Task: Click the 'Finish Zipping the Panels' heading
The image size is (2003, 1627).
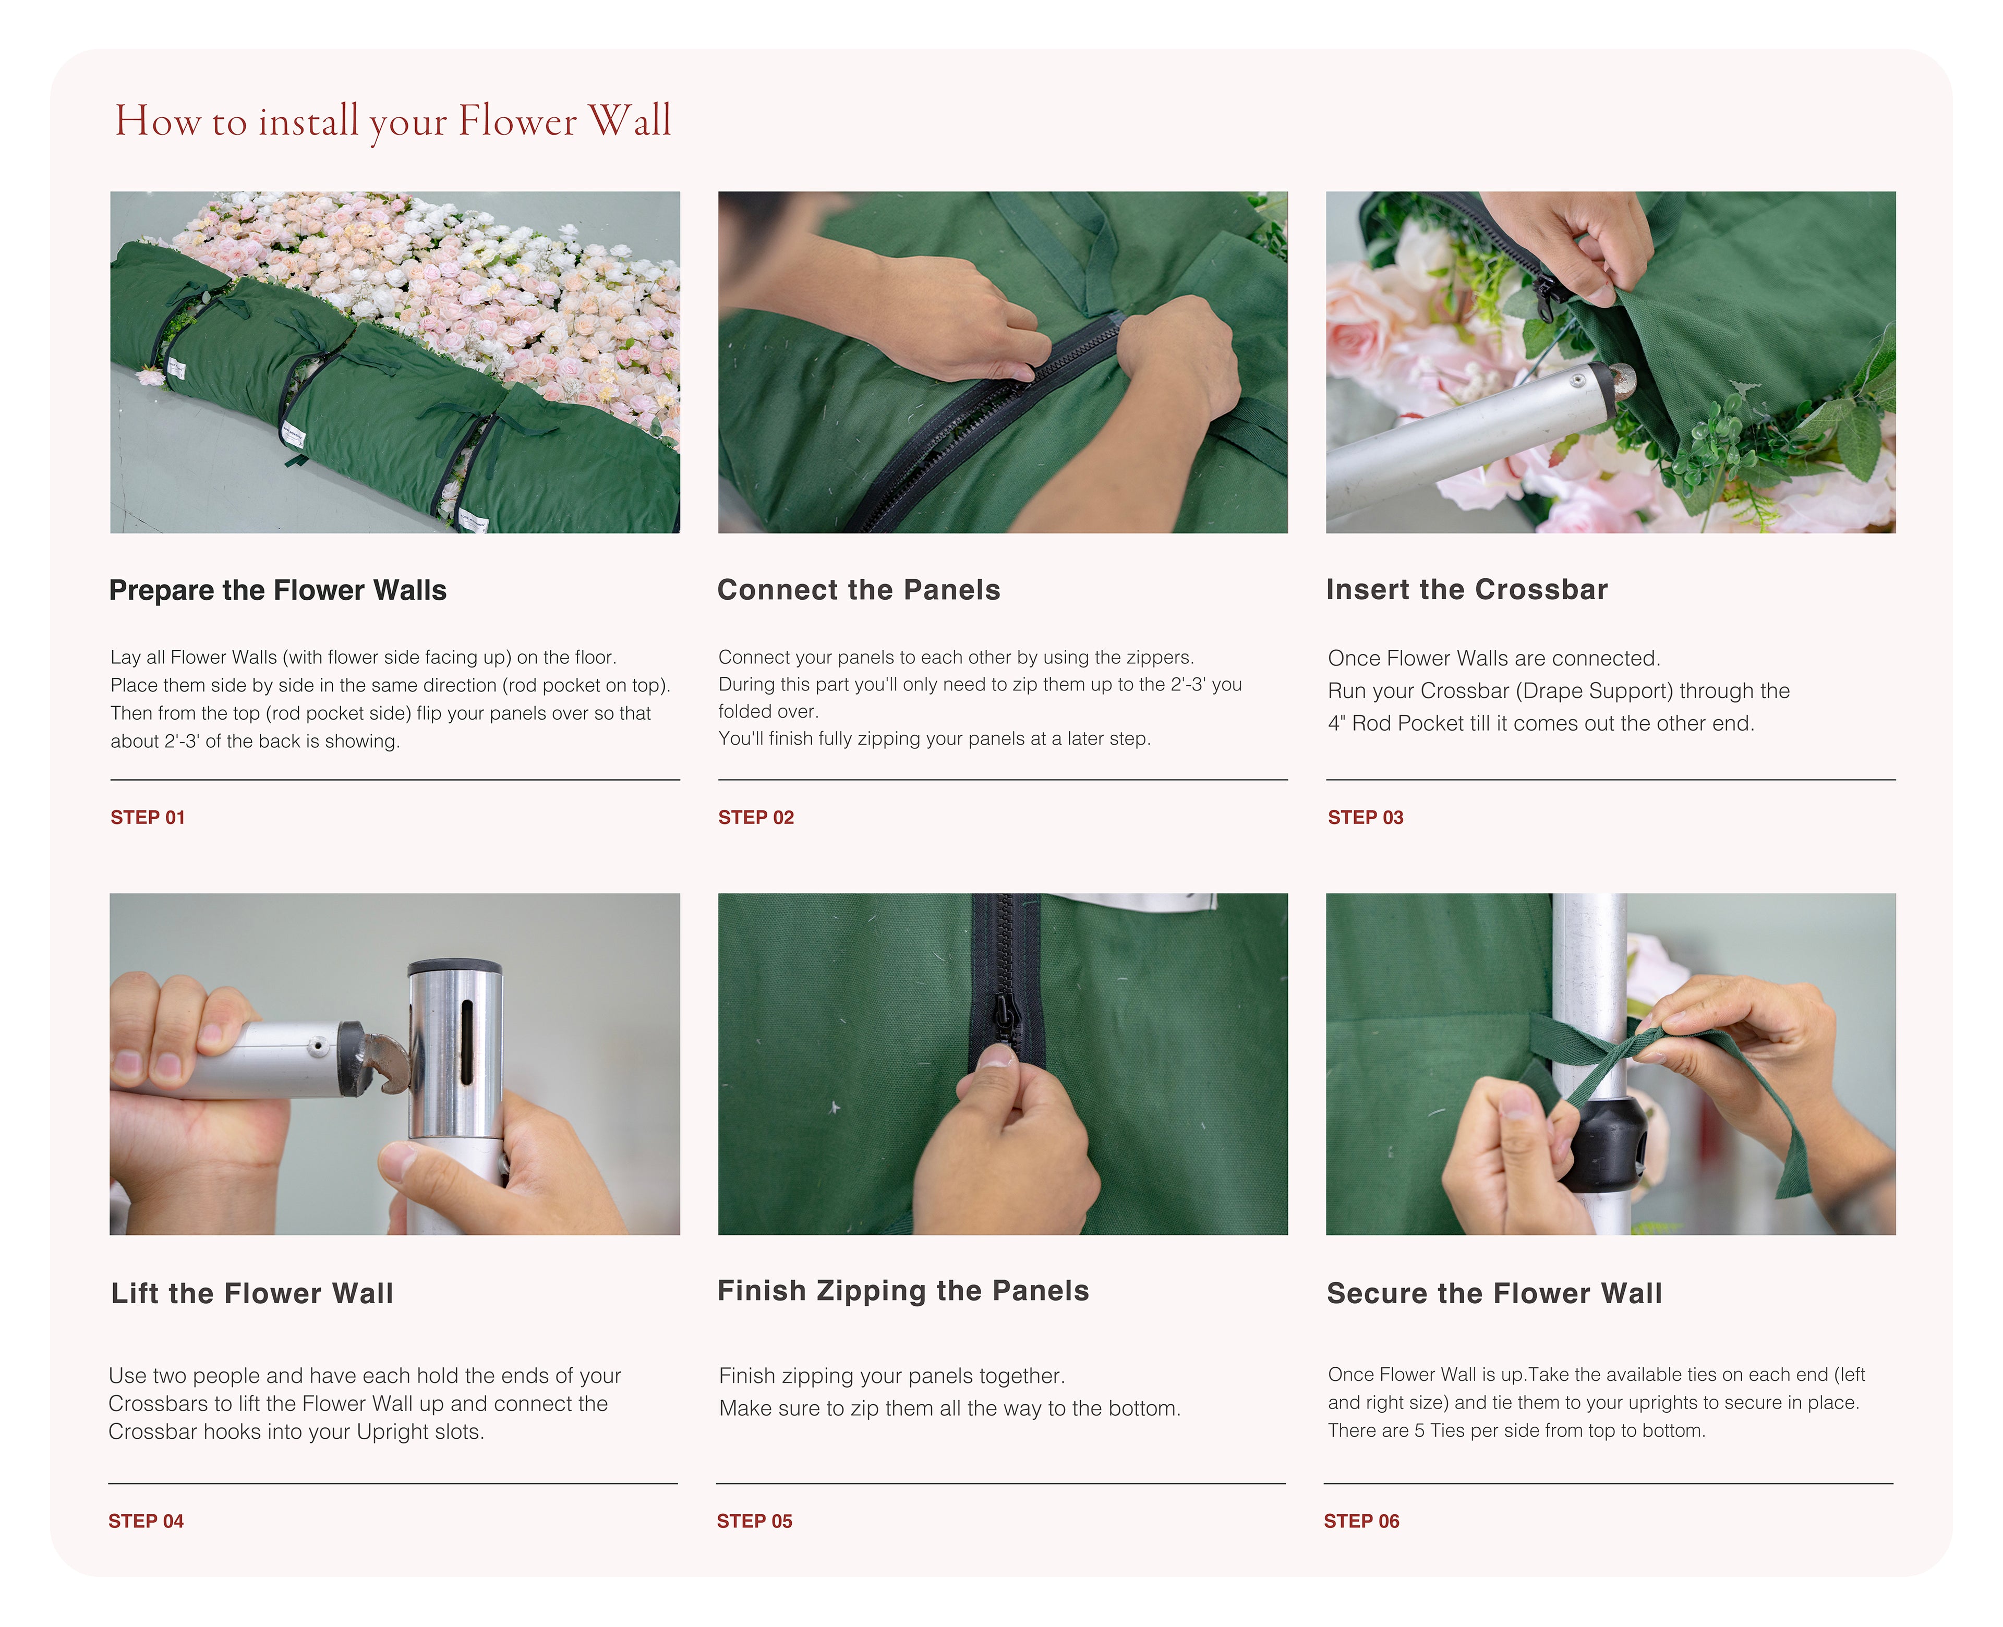Action: tap(902, 1291)
